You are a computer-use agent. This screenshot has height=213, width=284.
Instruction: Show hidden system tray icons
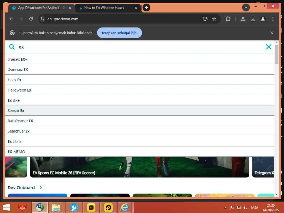[x=225, y=208]
